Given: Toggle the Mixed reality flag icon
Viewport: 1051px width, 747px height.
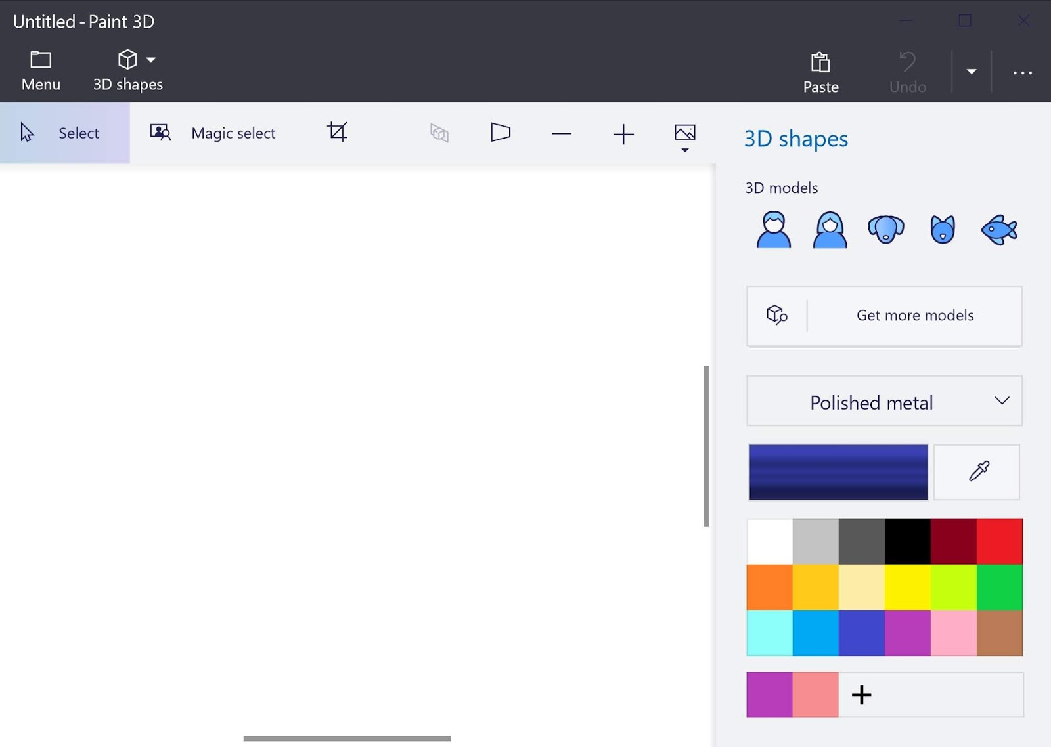Looking at the screenshot, I should (x=501, y=133).
